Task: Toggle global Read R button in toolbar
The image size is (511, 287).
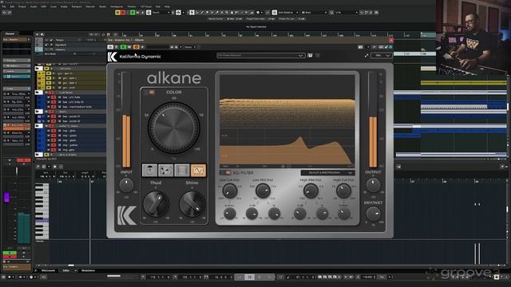Action: 133,13
